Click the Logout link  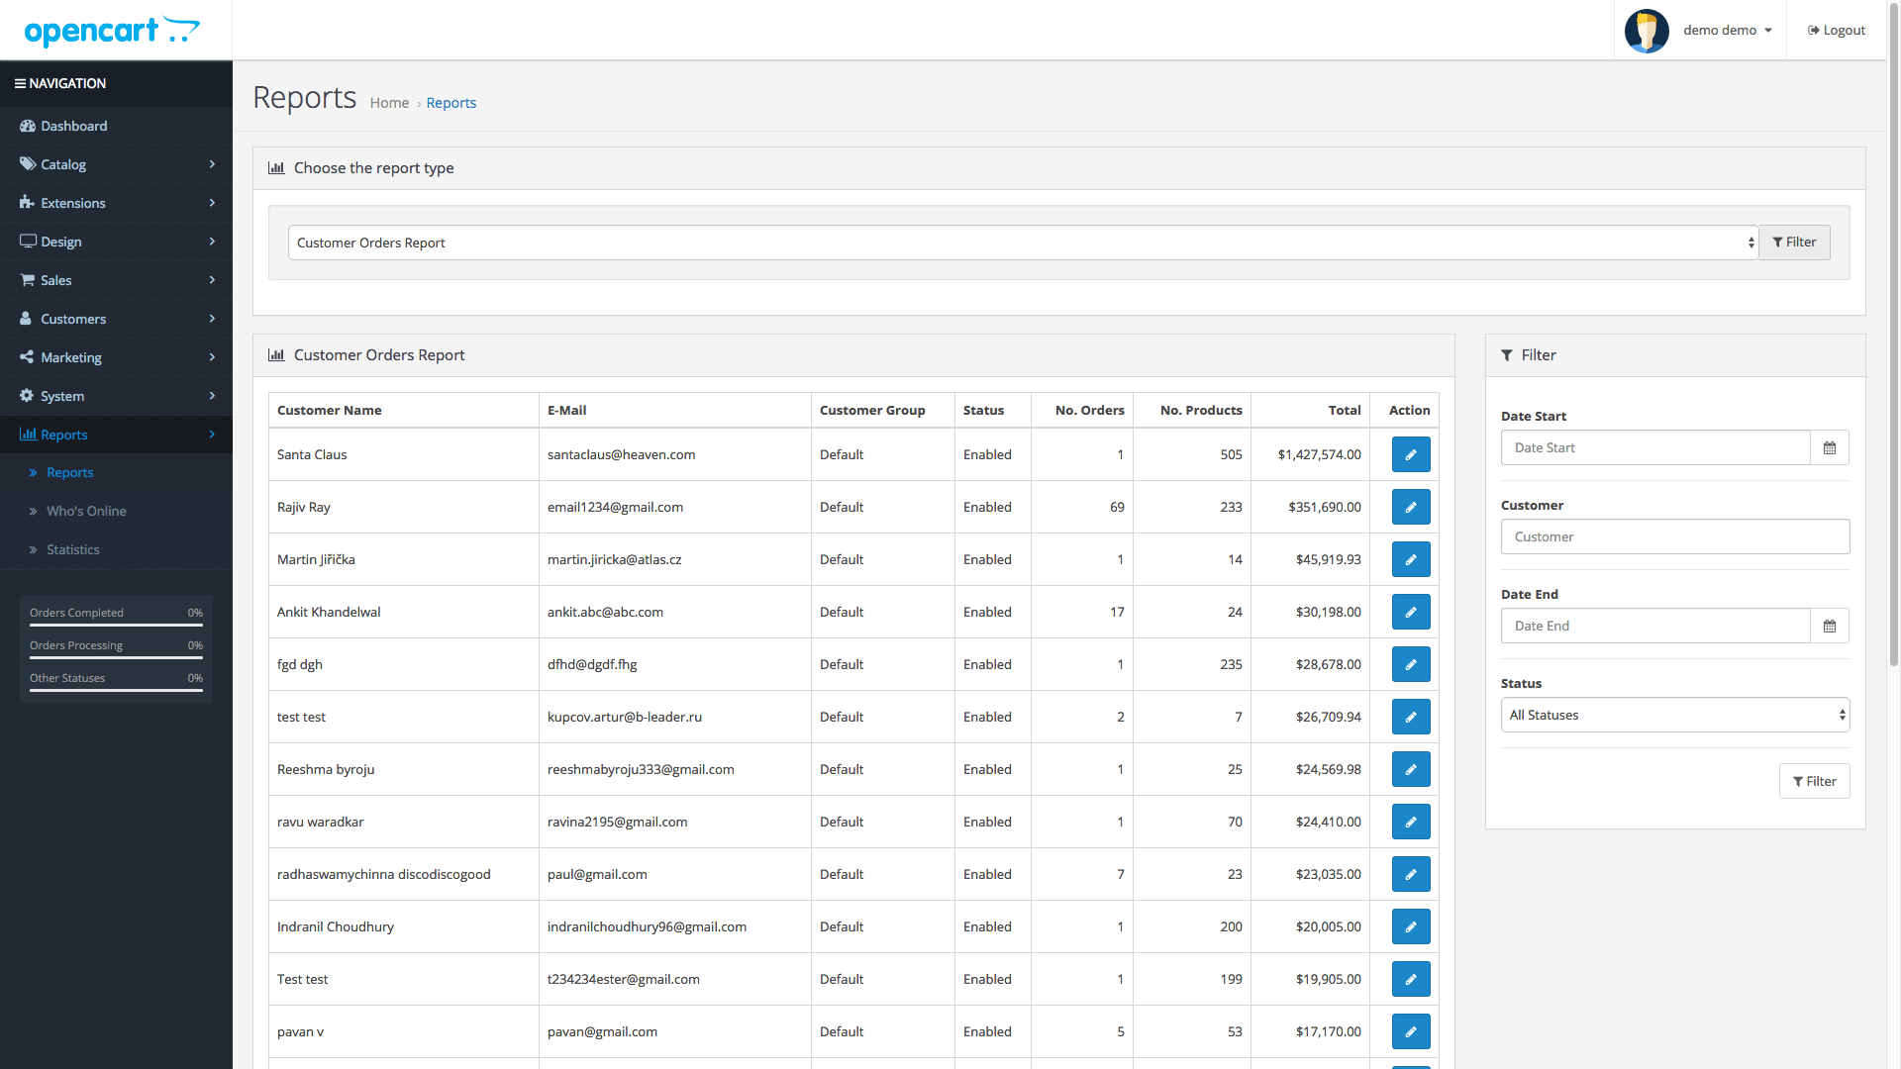[1837, 31]
